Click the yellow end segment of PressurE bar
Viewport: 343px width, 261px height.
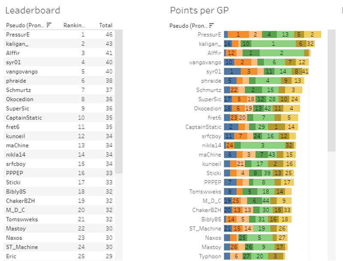[313, 34]
